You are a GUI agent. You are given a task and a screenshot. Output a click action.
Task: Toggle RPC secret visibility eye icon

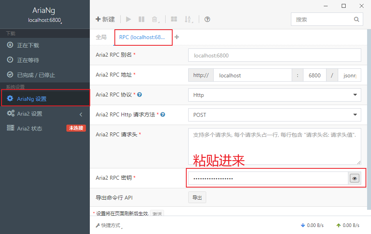tap(355, 178)
